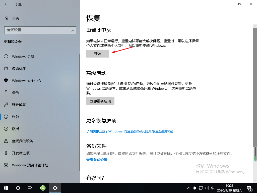The height and width of the screenshot is (193, 257).
Task: Open 查找我的设备 in sidebar
Action: click(x=23, y=141)
